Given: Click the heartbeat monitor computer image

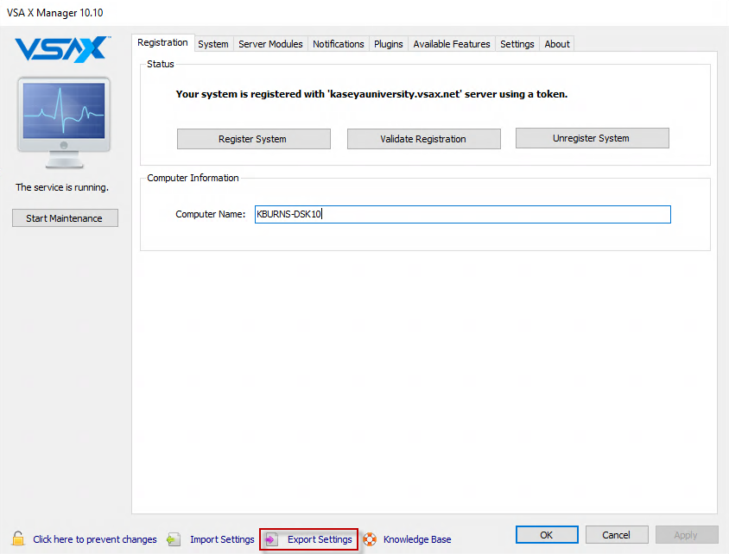Looking at the screenshot, I should 64,123.
